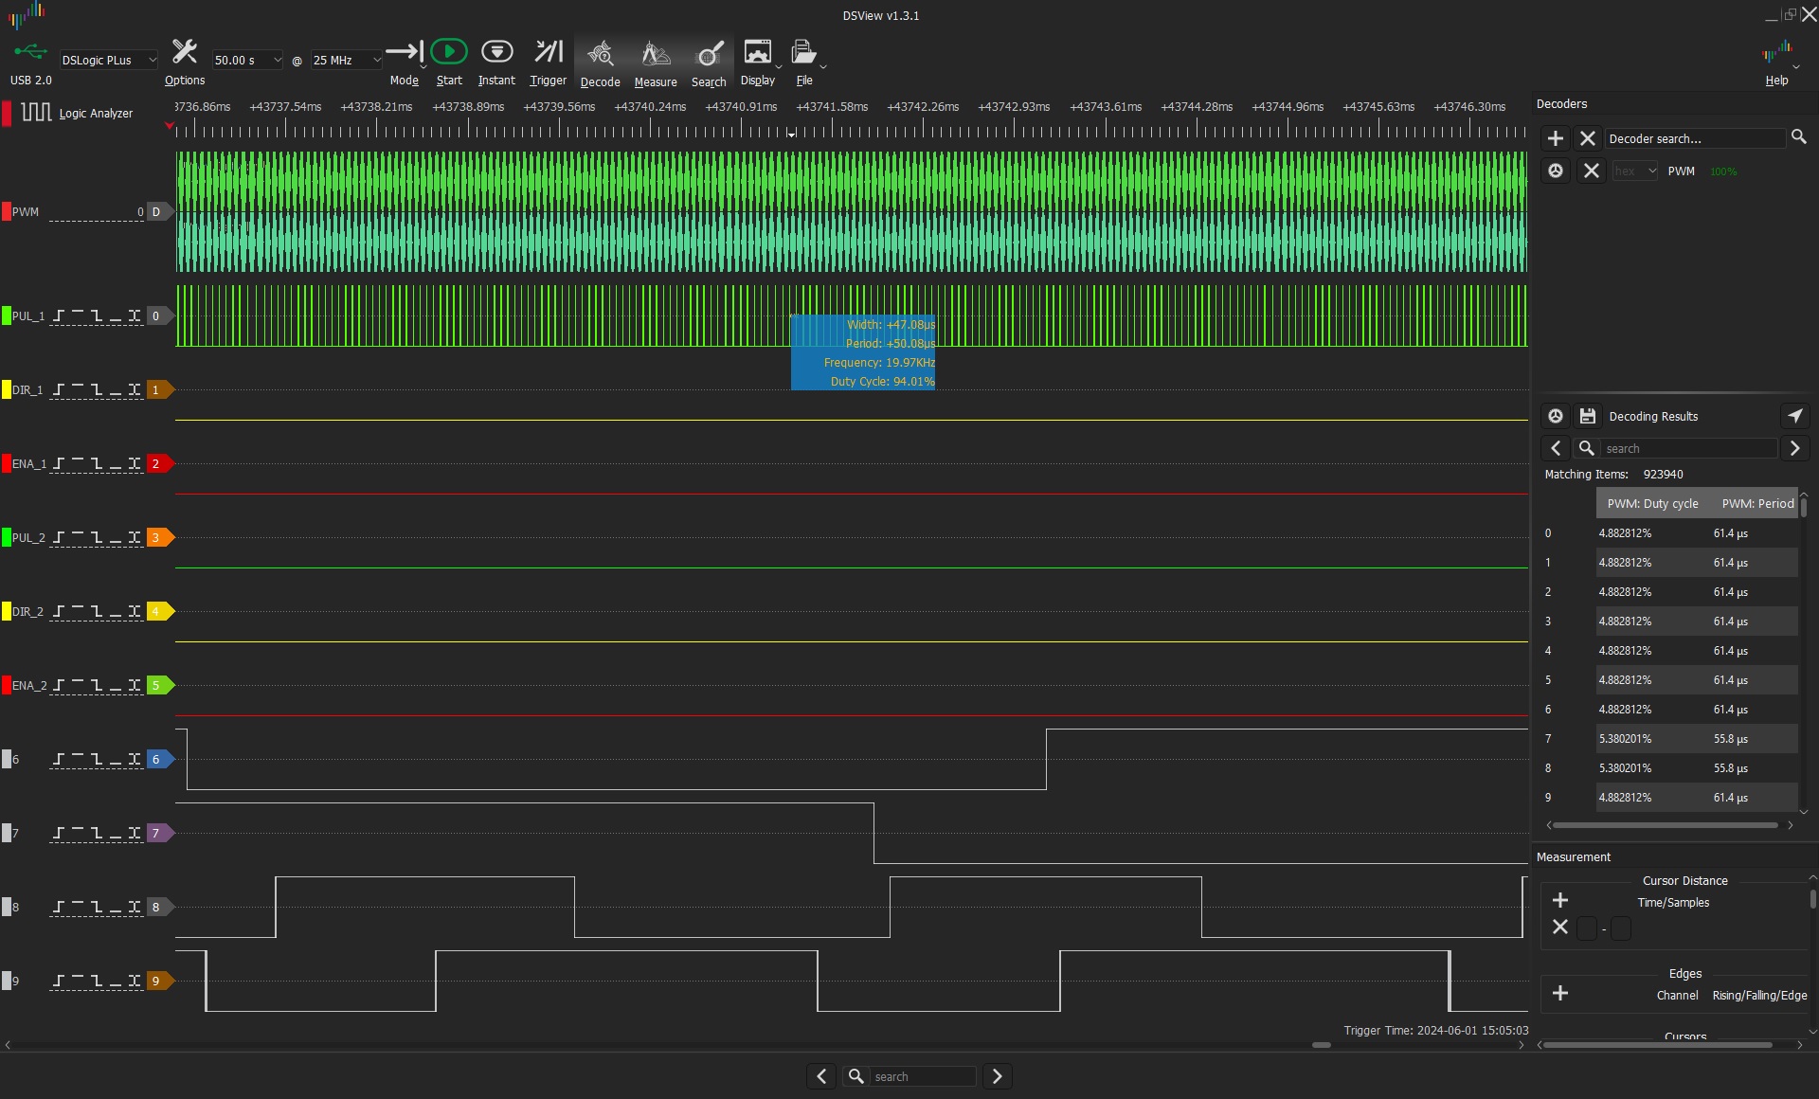Sort by the PWM: Period column
This screenshot has width=1819, height=1099.
(x=1756, y=504)
